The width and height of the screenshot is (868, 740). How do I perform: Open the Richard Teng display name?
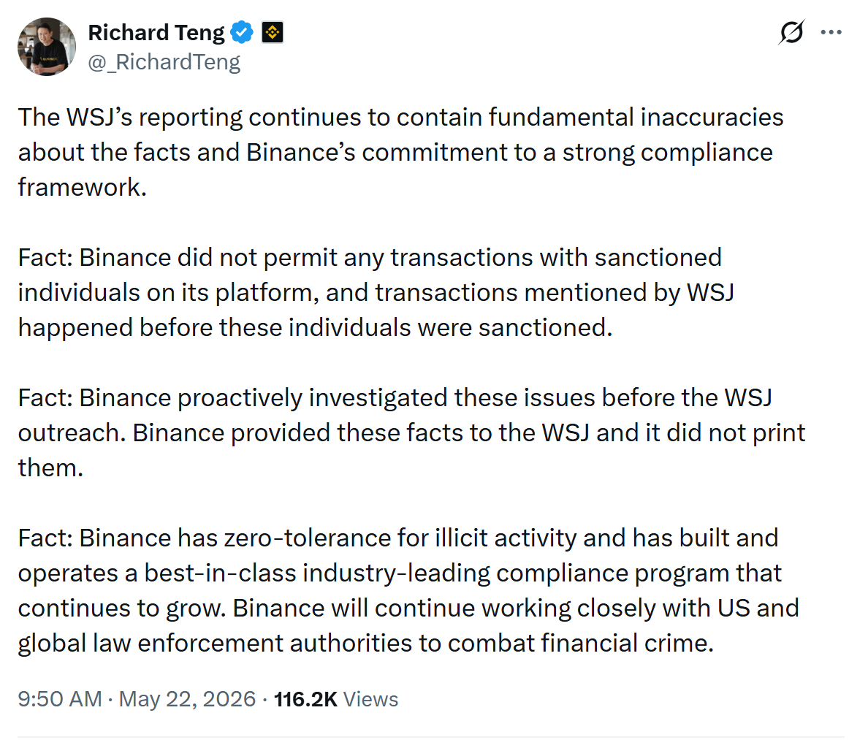pyautogui.click(x=156, y=33)
